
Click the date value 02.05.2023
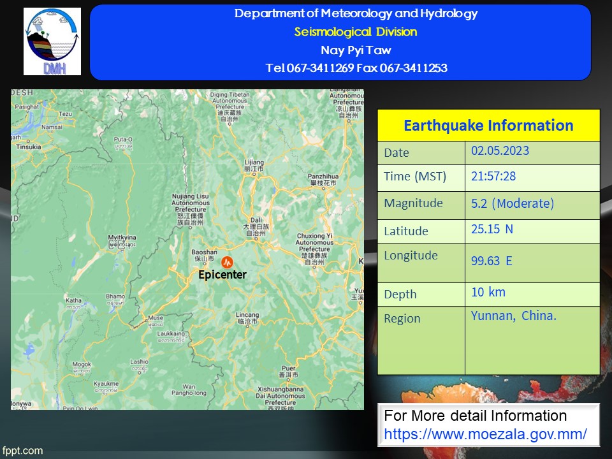click(500, 150)
